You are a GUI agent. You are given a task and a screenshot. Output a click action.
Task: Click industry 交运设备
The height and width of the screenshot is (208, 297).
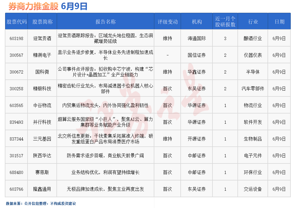click(x=253, y=189)
